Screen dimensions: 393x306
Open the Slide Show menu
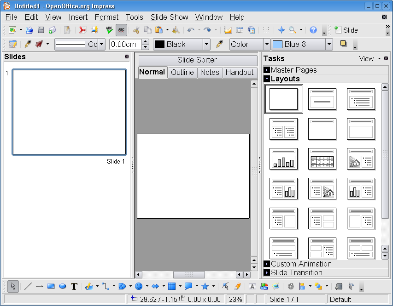pyautogui.click(x=169, y=17)
